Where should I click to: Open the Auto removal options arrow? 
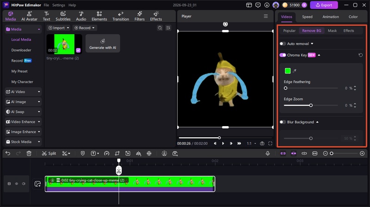[x=312, y=43]
